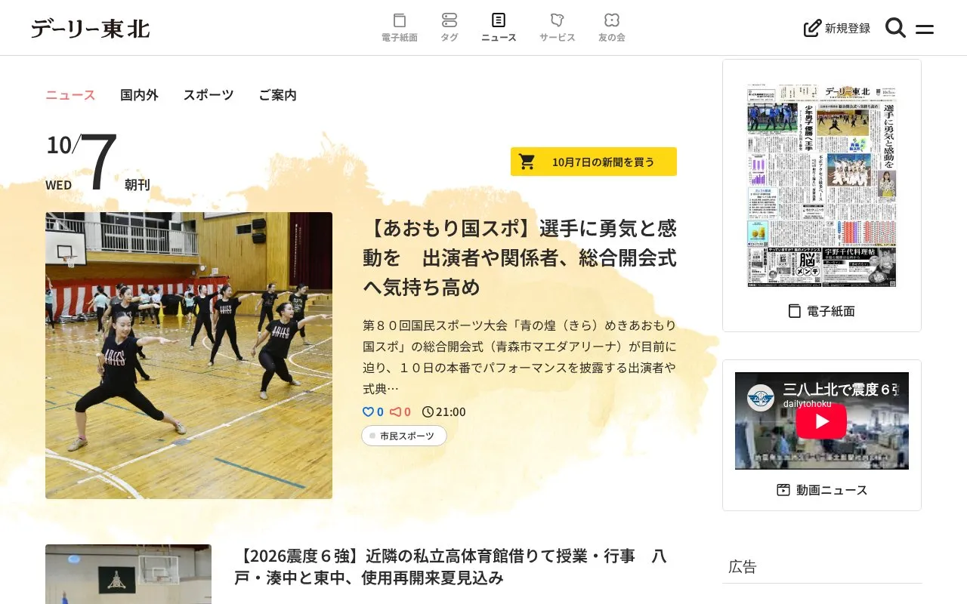This screenshot has width=967, height=604.
Task: Click the article summary starting 第８０回国民スポーツ大会
Action: (x=520, y=357)
